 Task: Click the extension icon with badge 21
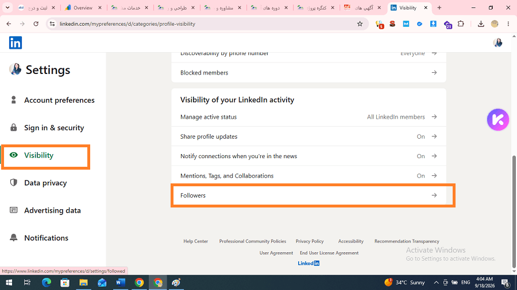(447, 24)
